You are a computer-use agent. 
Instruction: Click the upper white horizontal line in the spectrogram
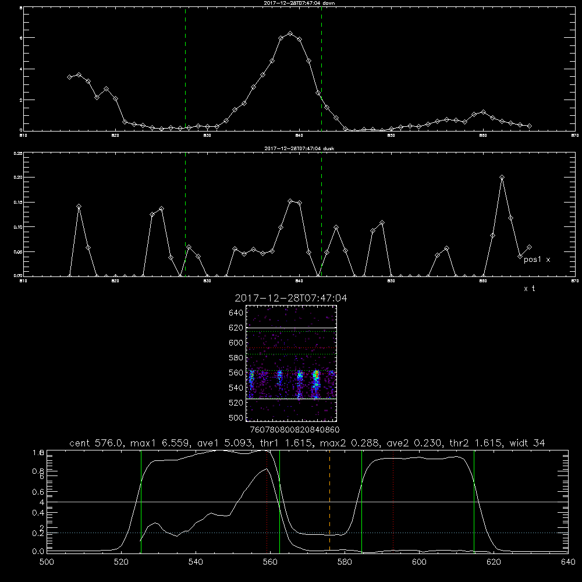click(291, 328)
